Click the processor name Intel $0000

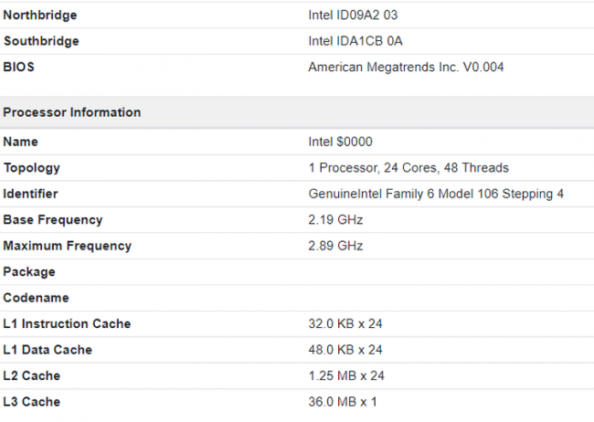pyautogui.click(x=340, y=142)
